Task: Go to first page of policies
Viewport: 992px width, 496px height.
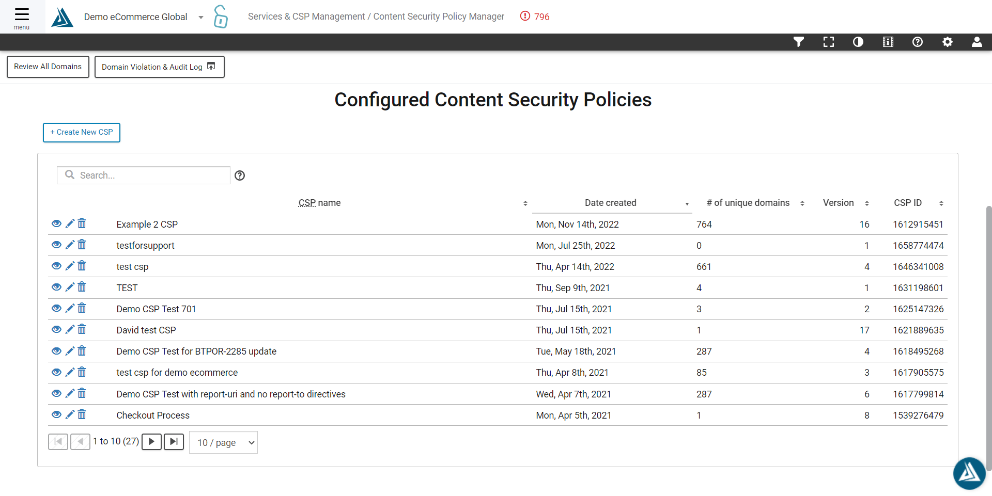Action: tap(58, 441)
